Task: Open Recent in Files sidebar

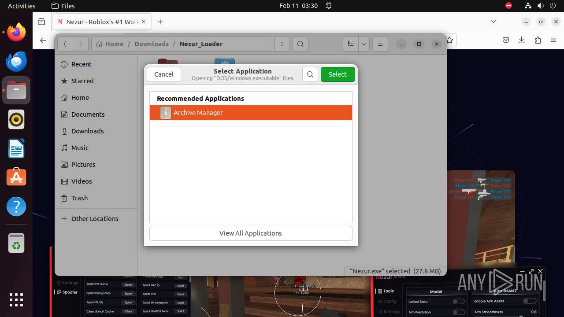Action: pyautogui.click(x=96, y=64)
